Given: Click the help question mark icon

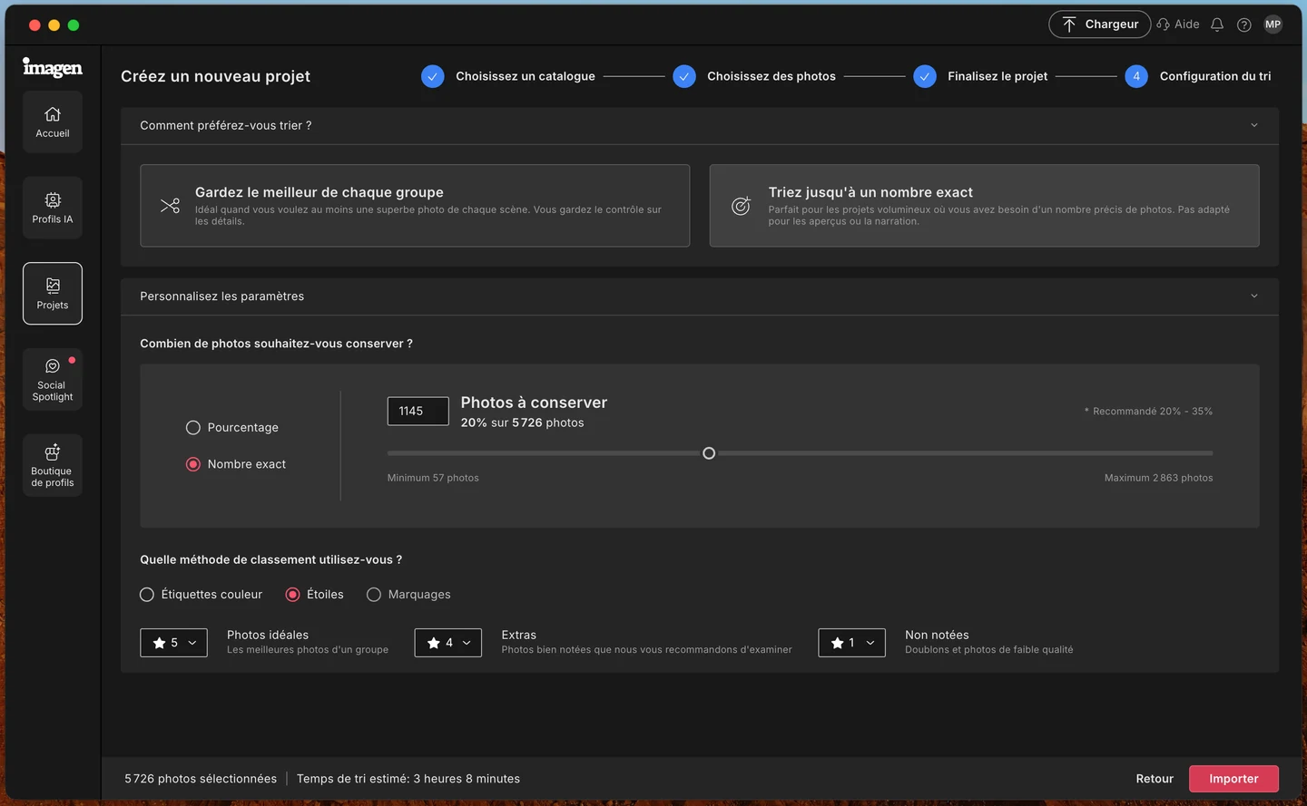Looking at the screenshot, I should click(1244, 24).
